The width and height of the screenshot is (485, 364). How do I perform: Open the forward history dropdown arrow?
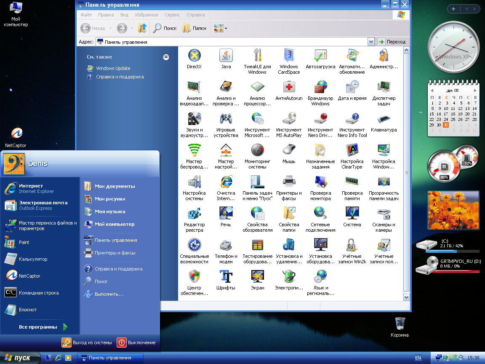click(132, 28)
